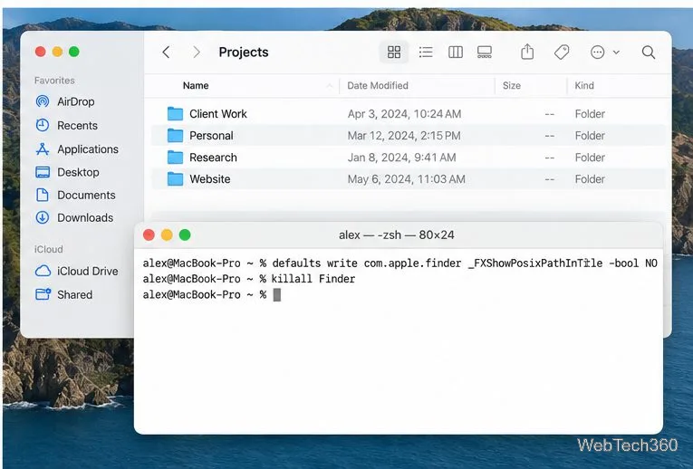Go back using the left chevron
693x469 pixels.
[x=166, y=53]
